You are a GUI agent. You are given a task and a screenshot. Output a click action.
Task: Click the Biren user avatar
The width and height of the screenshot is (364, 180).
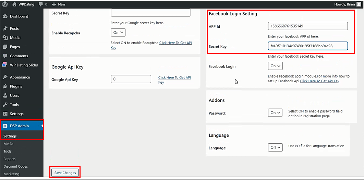click(x=359, y=4)
